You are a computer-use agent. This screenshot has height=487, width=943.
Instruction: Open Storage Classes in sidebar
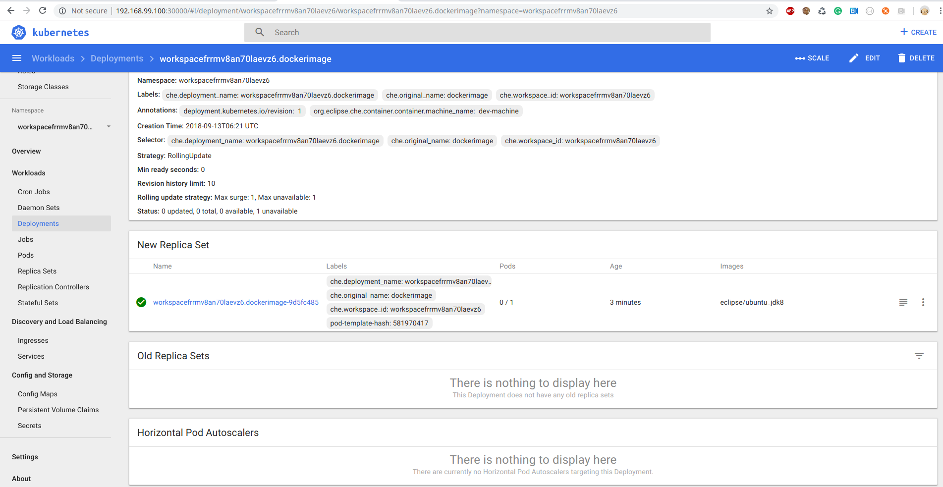[43, 87]
